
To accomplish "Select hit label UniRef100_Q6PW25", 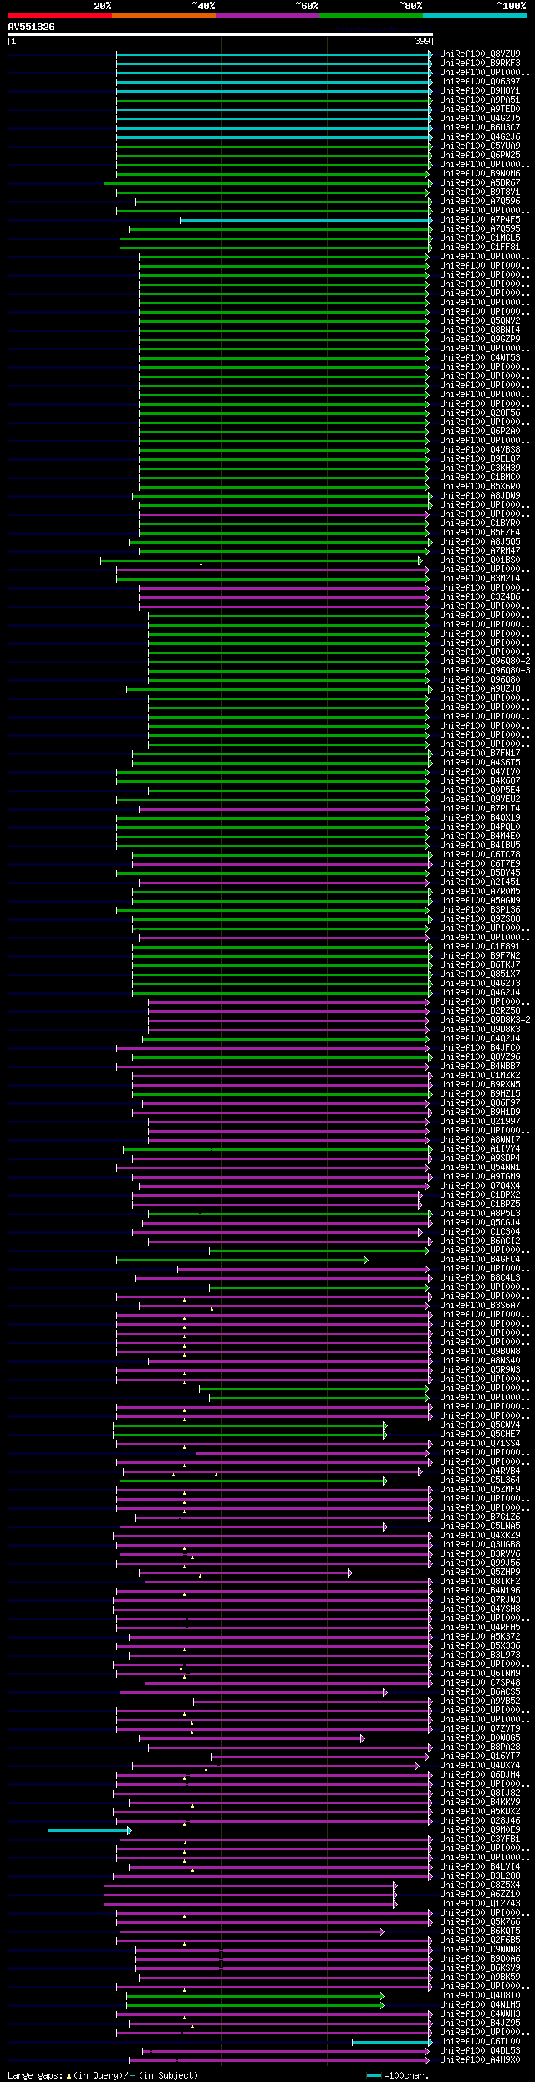I will 480,156.
